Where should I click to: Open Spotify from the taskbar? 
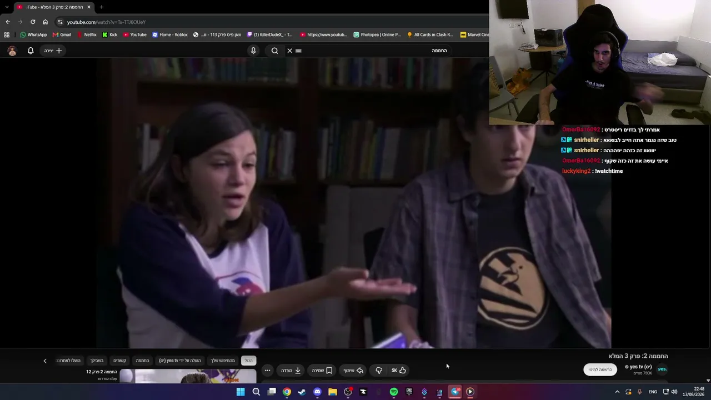coord(394,392)
